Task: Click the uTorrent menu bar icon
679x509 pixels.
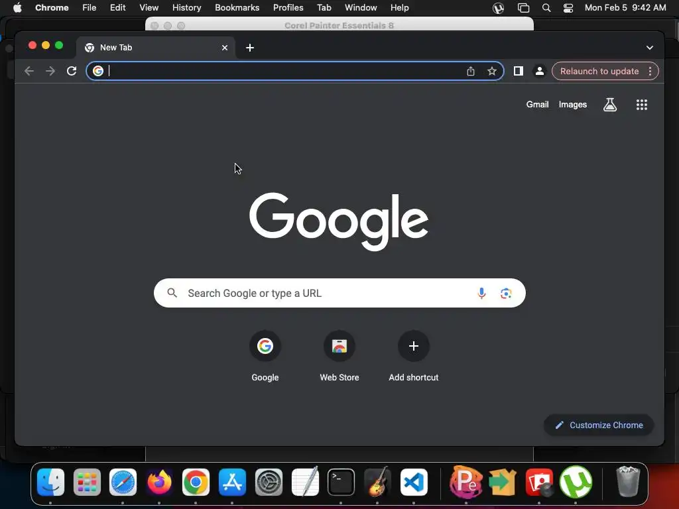Action: [x=499, y=8]
